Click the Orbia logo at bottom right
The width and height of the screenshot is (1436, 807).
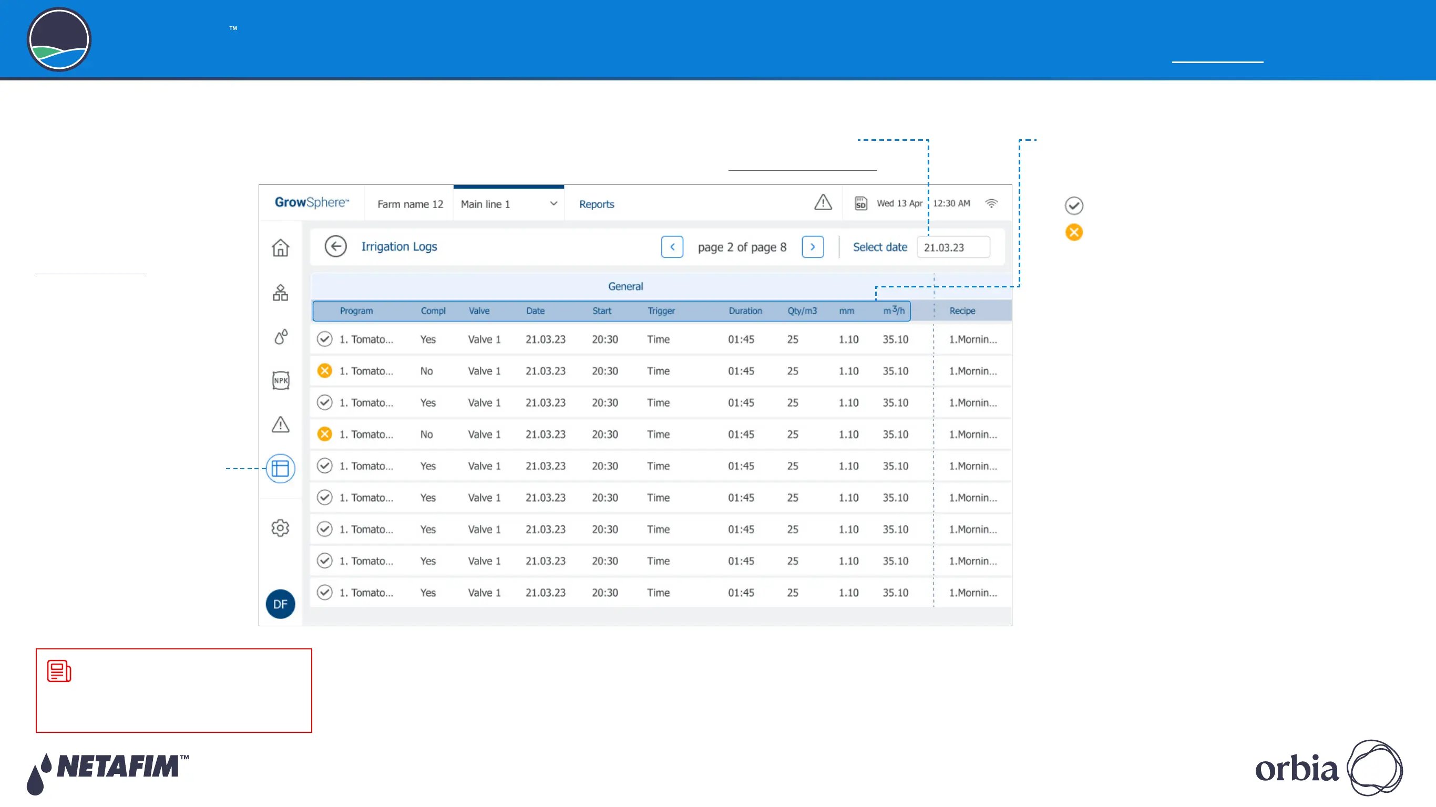click(1328, 768)
